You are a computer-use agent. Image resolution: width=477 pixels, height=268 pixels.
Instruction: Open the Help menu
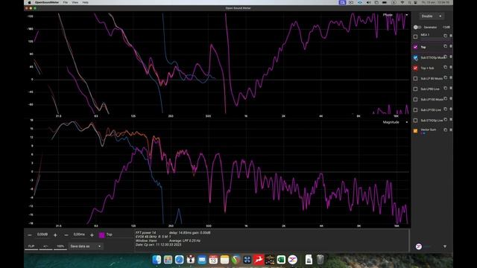[85, 2]
